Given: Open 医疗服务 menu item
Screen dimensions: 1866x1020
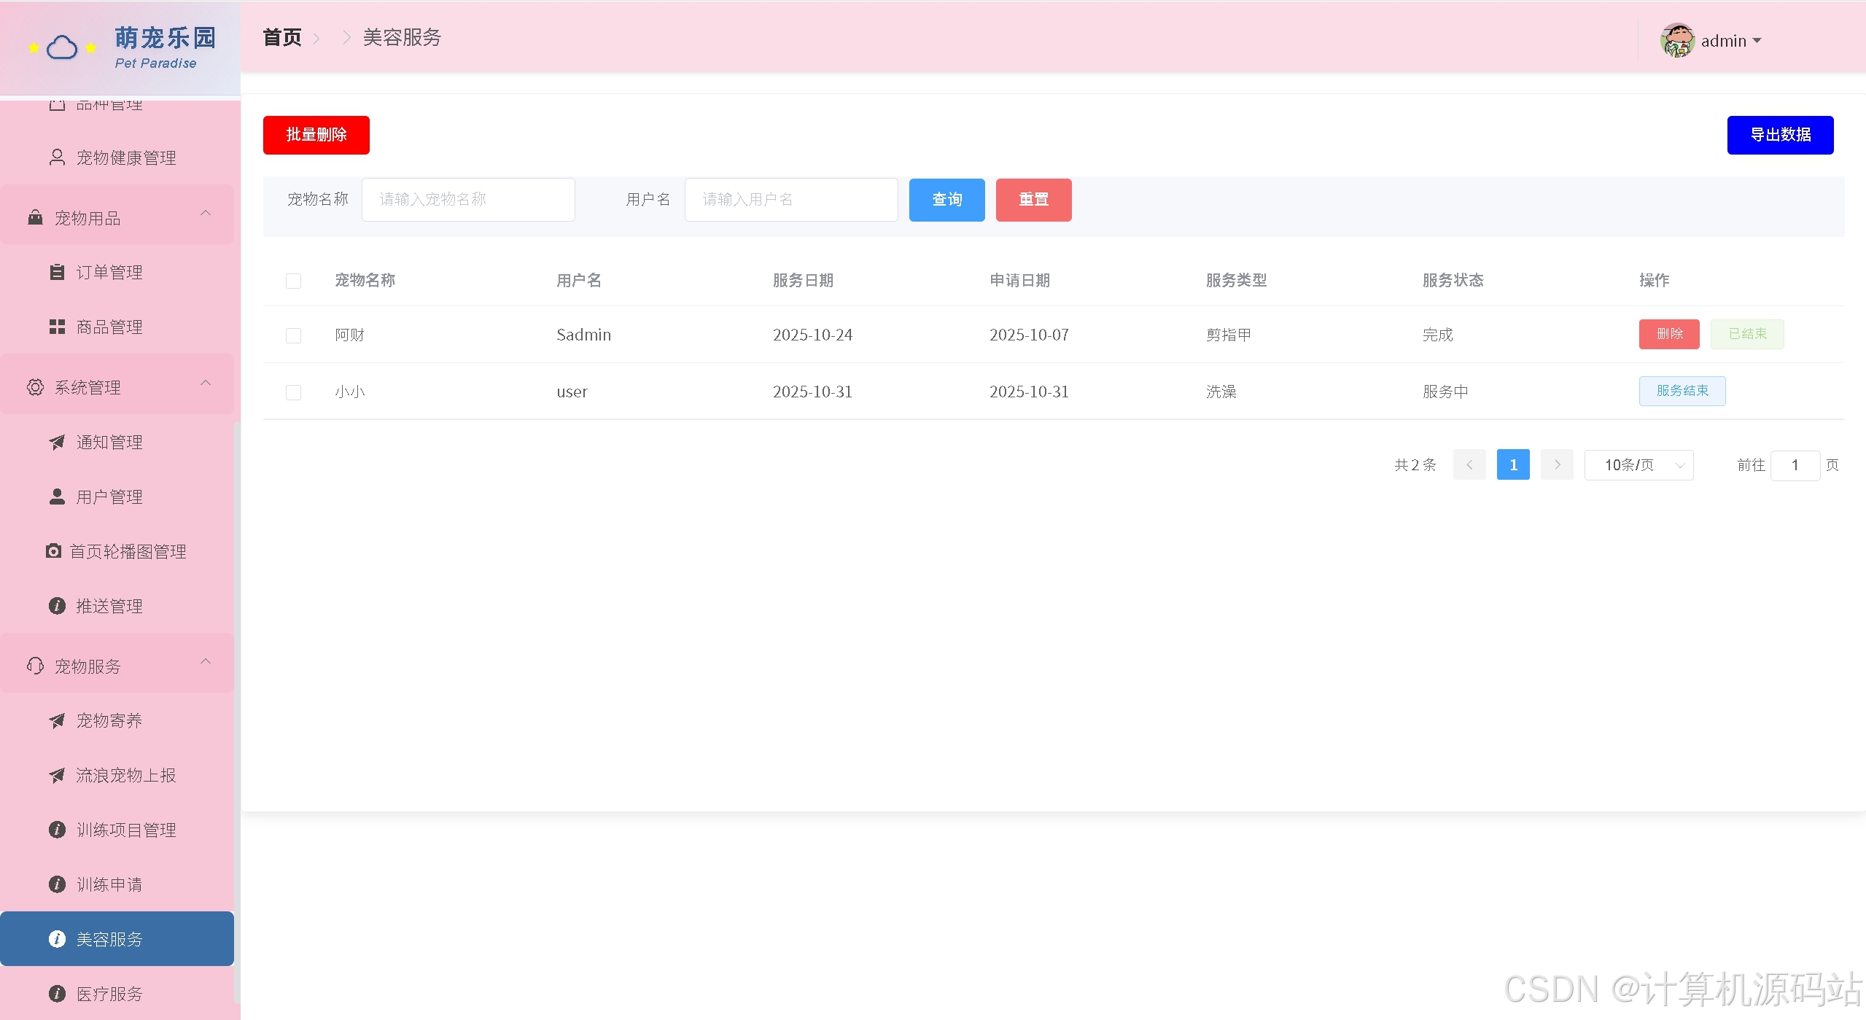Looking at the screenshot, I should 117,994.
